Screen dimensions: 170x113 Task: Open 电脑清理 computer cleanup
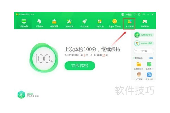[54, 23]
